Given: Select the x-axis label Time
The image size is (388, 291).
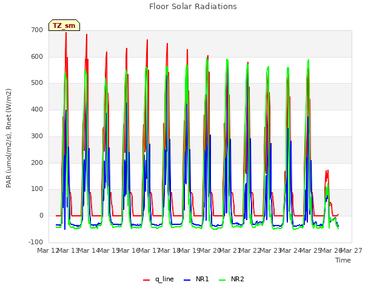Looking at the screenshot, I should (343, 260).
